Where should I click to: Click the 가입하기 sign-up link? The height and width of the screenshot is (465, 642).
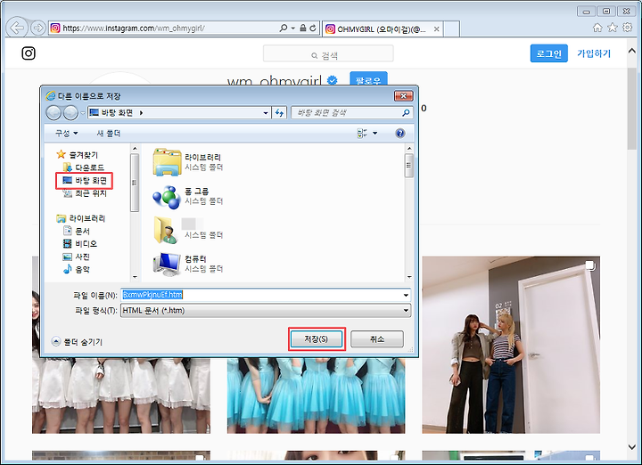pyautogui.click(x=594, y=53)
